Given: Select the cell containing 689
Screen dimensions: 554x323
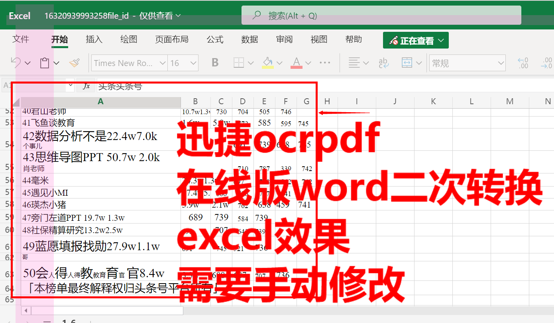Looking at the screenshot, I should click(x=196, y=217).
